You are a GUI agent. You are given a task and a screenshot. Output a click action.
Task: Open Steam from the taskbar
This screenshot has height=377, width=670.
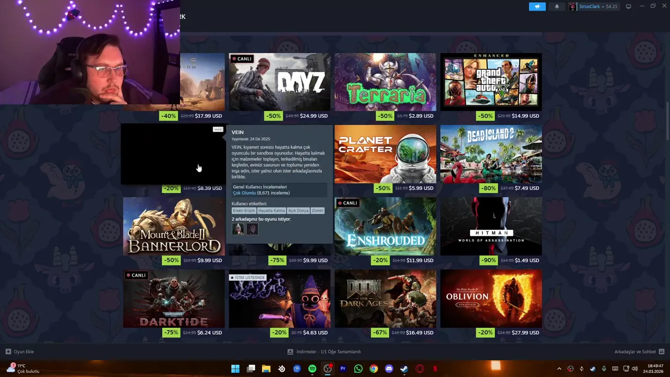404,369
